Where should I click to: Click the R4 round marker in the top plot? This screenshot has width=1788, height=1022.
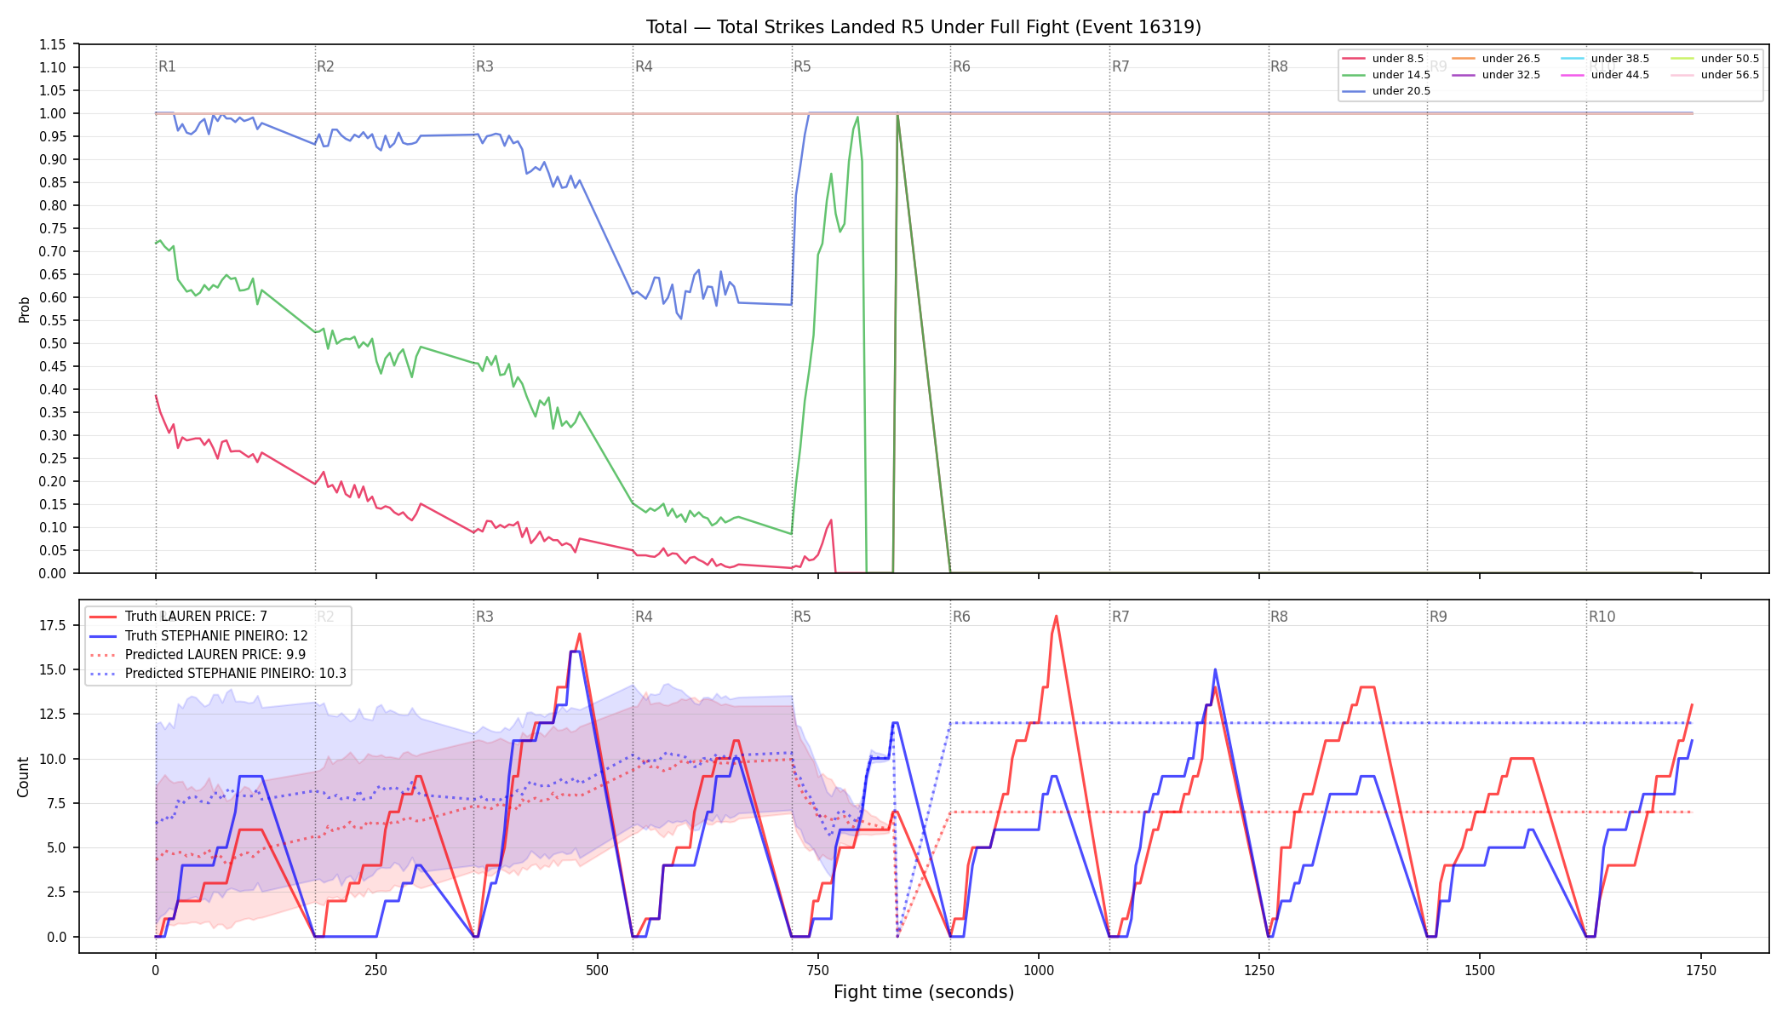[x=644, y=66]
